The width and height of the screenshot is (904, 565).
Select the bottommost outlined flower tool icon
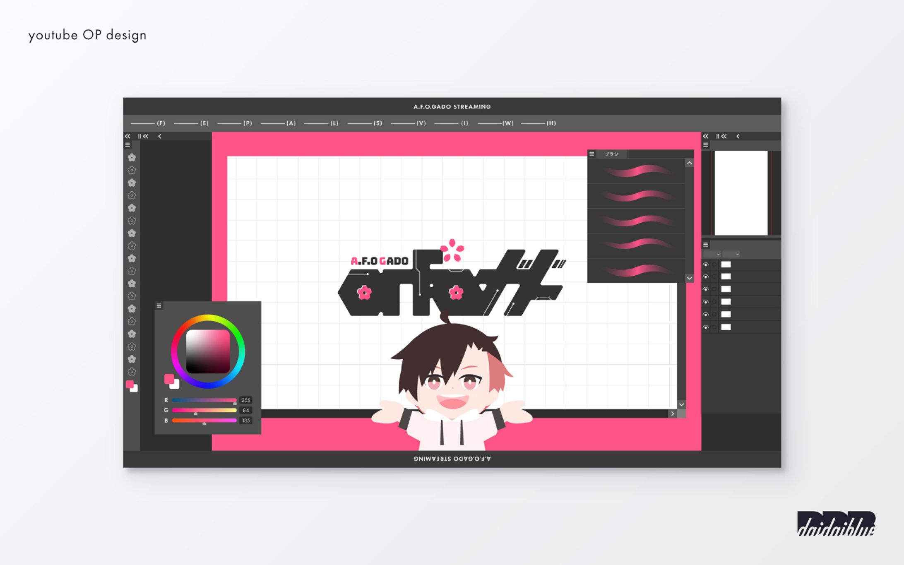[x=132, y=372]
